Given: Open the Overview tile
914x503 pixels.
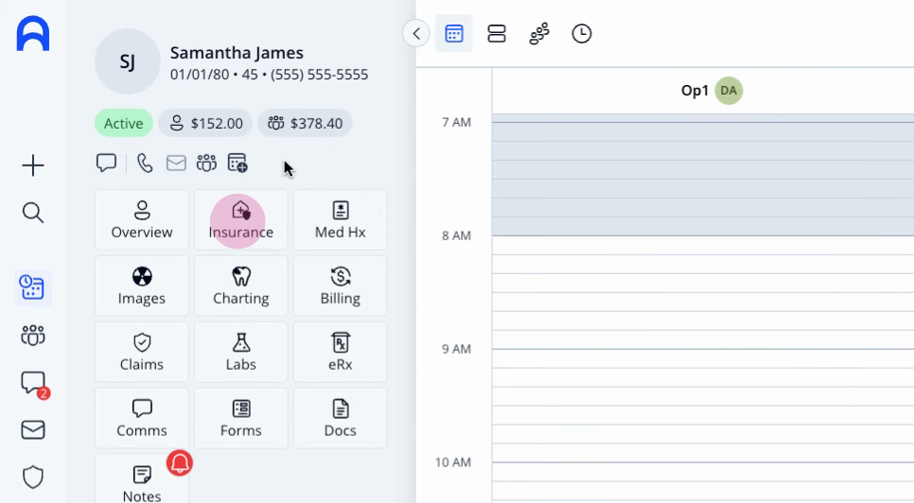Looking at the screenshot, I should (x=142, y=220).
